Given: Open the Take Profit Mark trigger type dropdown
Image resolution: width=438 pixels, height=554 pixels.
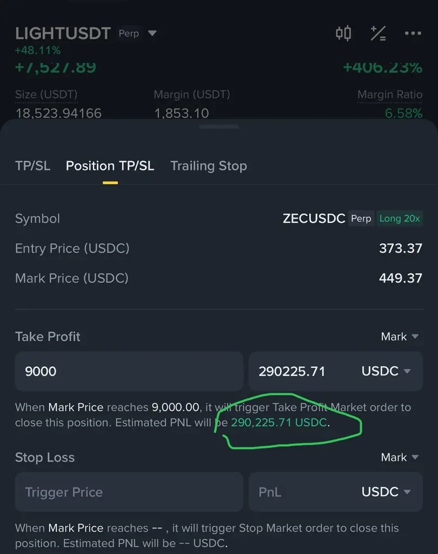Looking at the screenshot, I should pos(400,337).
